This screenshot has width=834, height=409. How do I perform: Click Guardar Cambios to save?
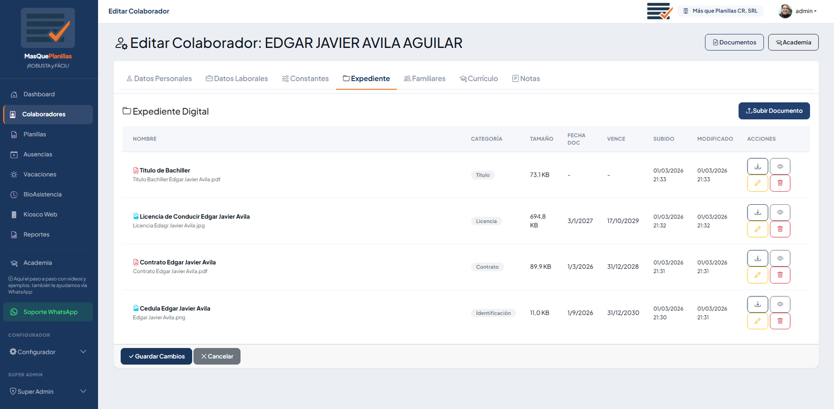pos(156,356)
